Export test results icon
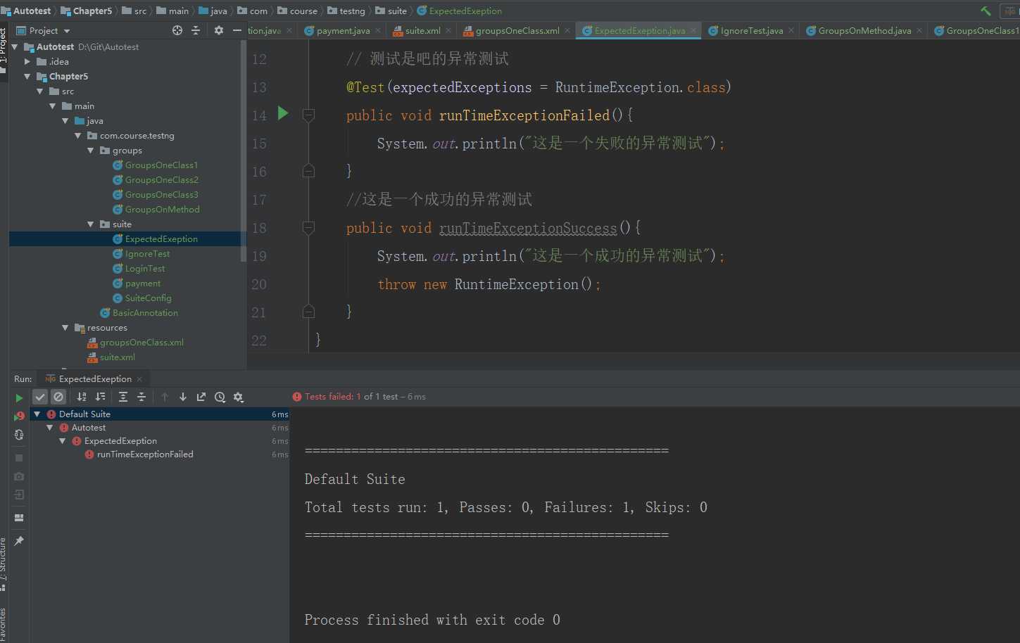 [201, 397]
